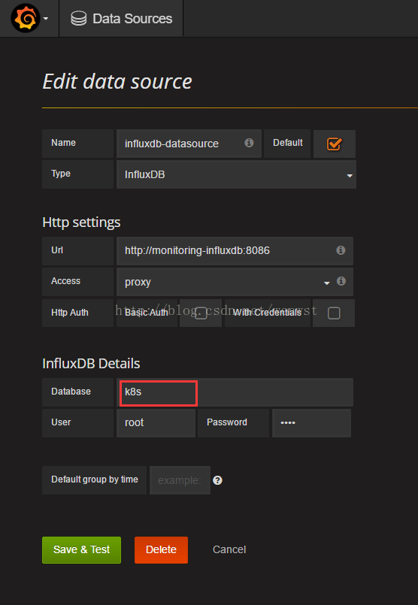
Task: Open the Type dropdown showing InfluxDB
Action: pyautogui.click(x=236, y=174)
